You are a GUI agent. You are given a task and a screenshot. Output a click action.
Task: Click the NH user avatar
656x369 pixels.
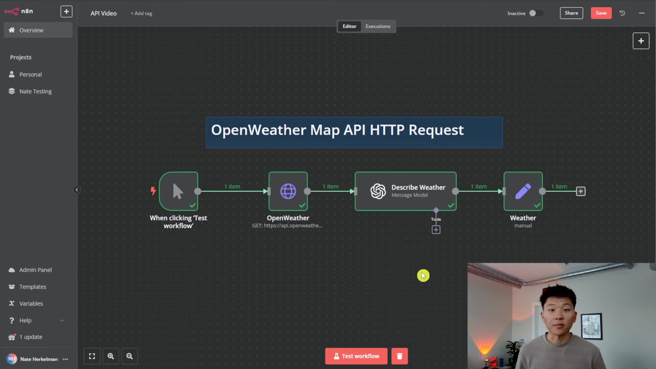[12, 359]
